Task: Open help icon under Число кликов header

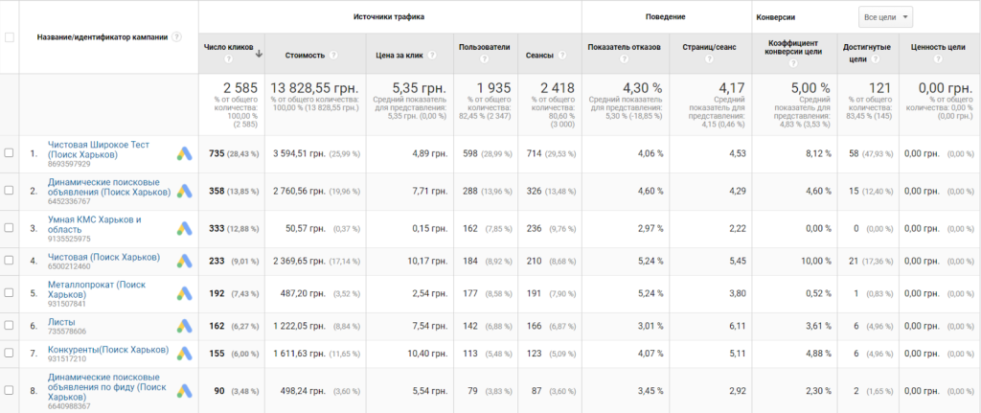Action: click(x=229, y=59)
